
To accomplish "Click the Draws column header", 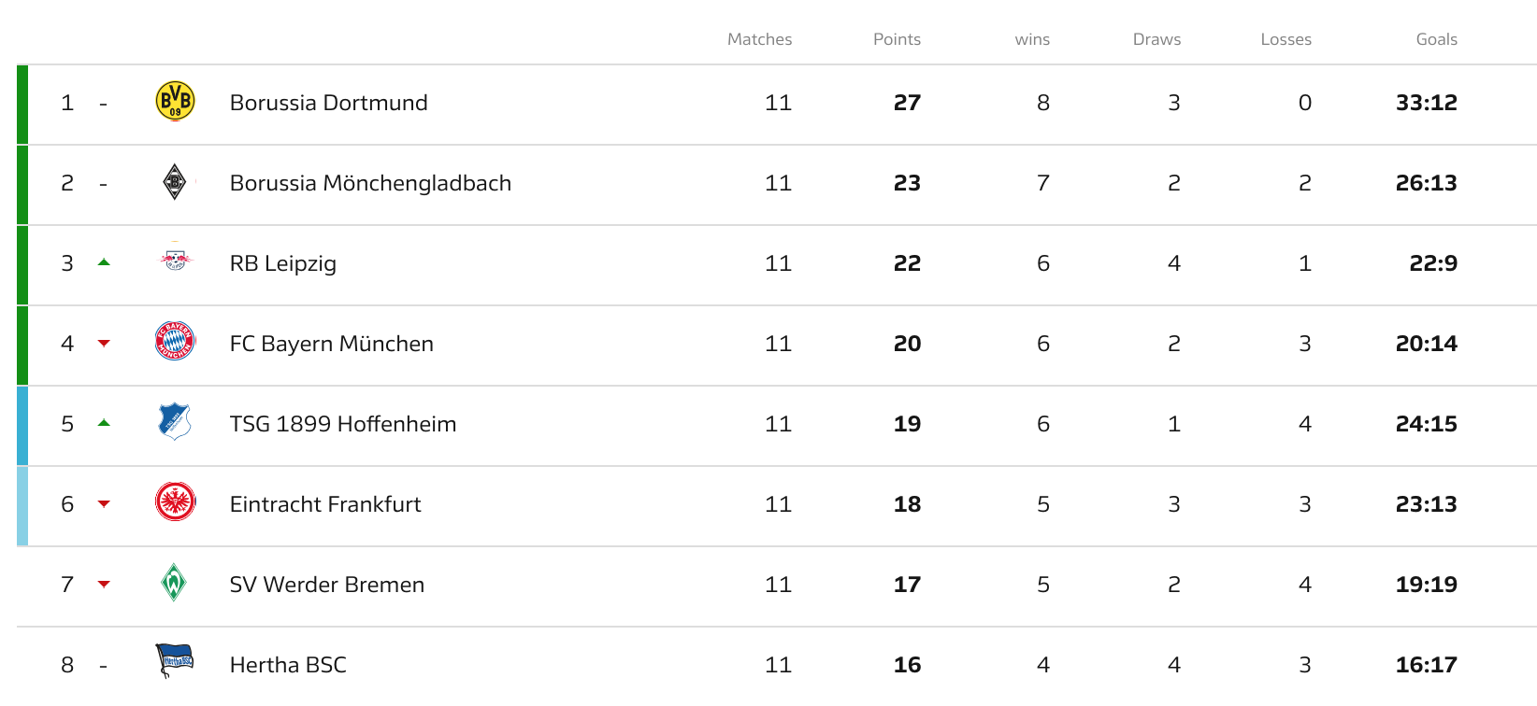I will (x=1156, y=39).
